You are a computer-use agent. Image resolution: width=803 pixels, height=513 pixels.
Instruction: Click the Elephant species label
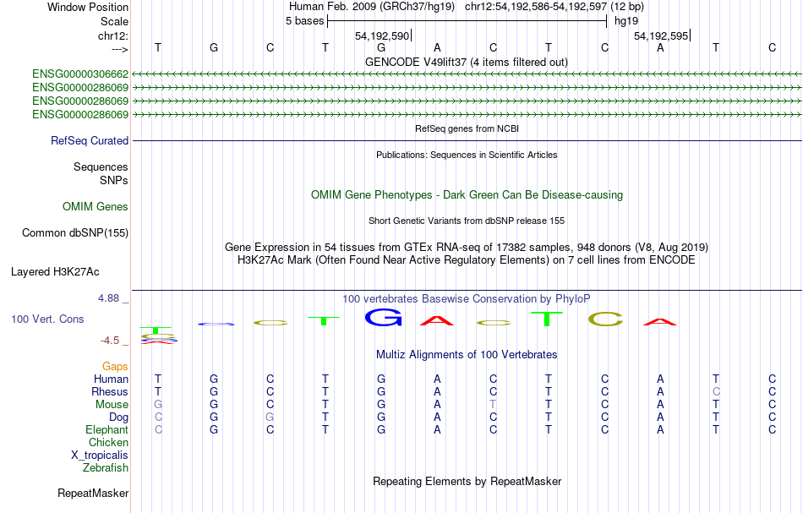coord(107,429)
